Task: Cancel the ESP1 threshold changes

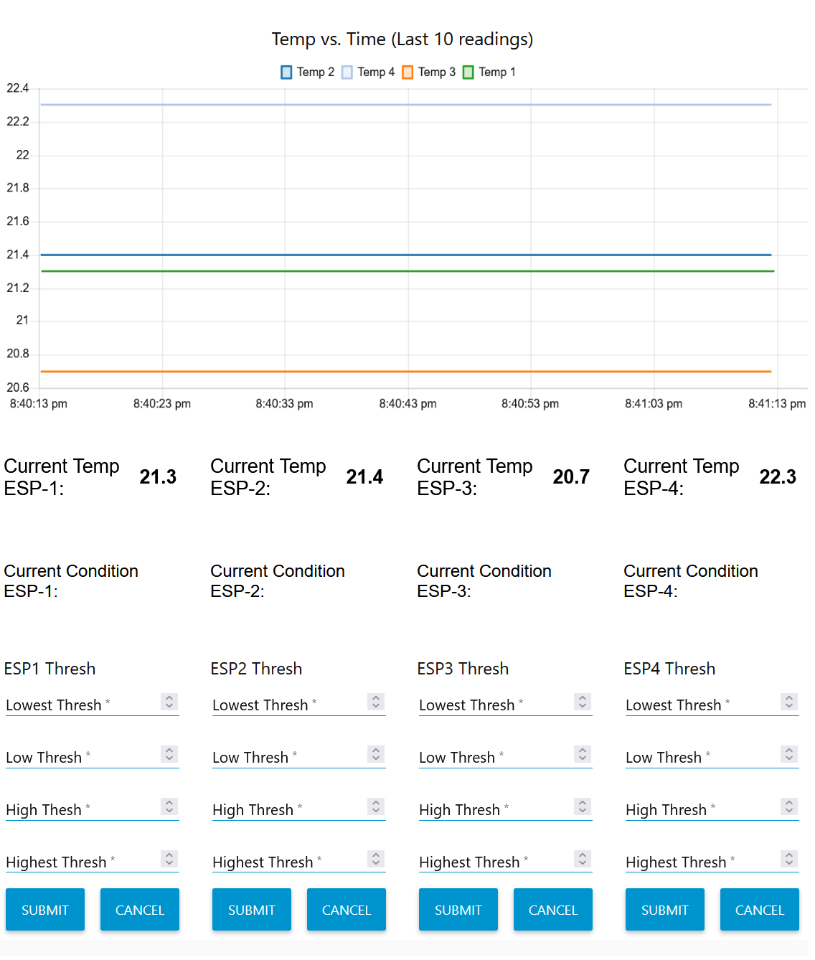Action: tap(139, 909)
